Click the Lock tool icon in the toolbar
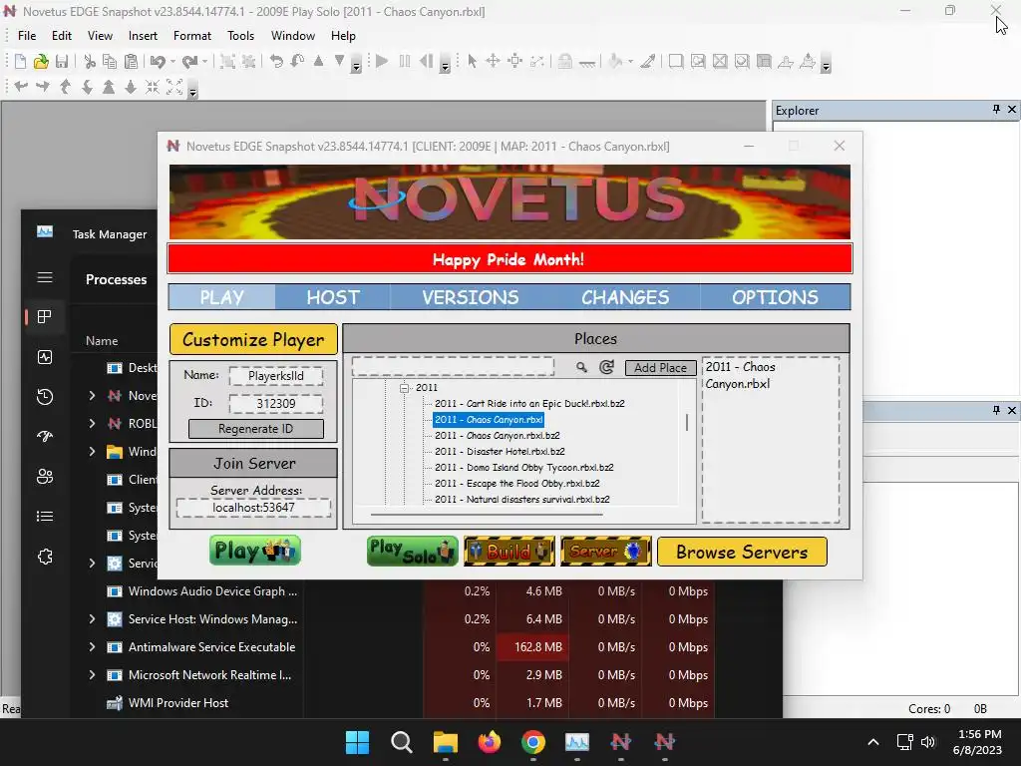 point(565,61)
